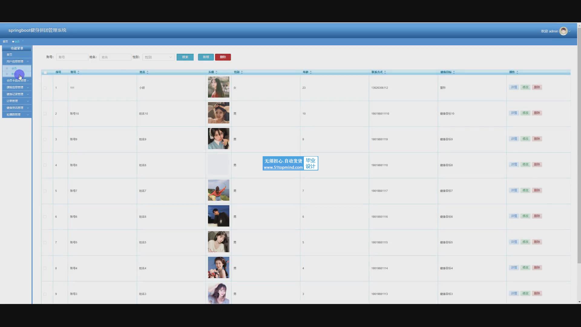The image size is (581, 327).
Task: Click the 账号 search input field
Action: click(72, 57)
